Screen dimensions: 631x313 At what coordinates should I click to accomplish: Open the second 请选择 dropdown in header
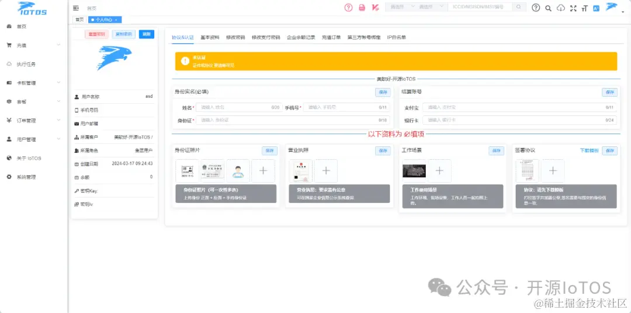click(431, 7)
